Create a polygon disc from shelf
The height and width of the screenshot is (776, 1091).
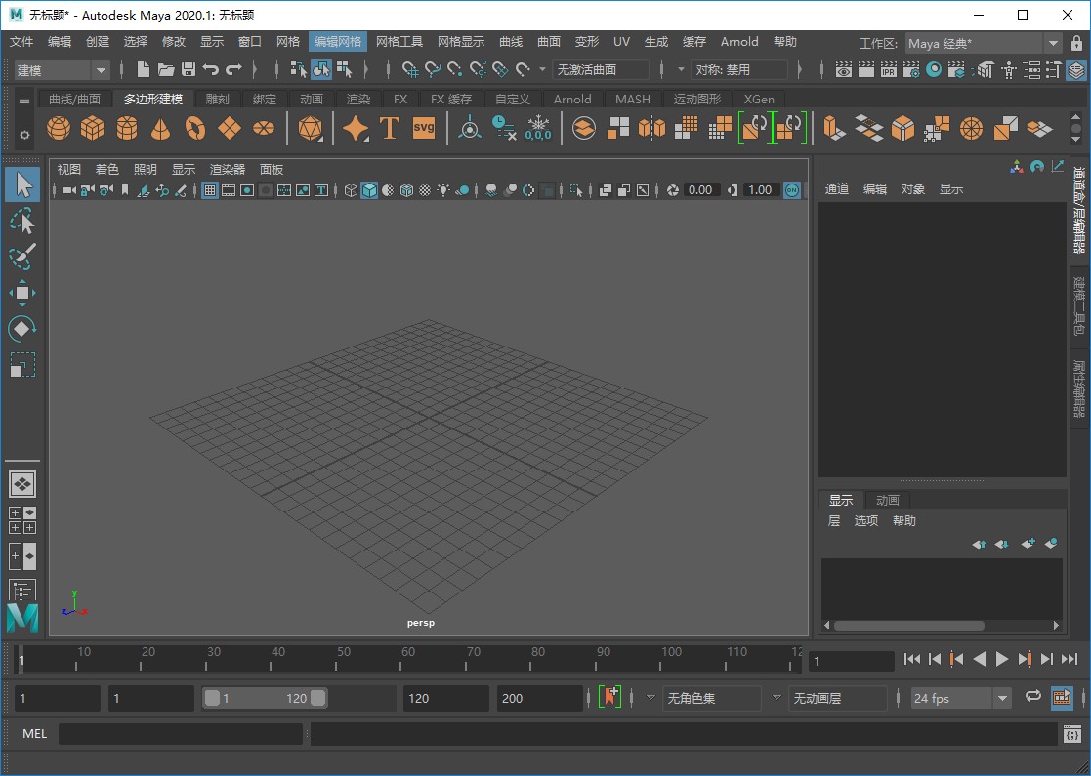[263, 129]
